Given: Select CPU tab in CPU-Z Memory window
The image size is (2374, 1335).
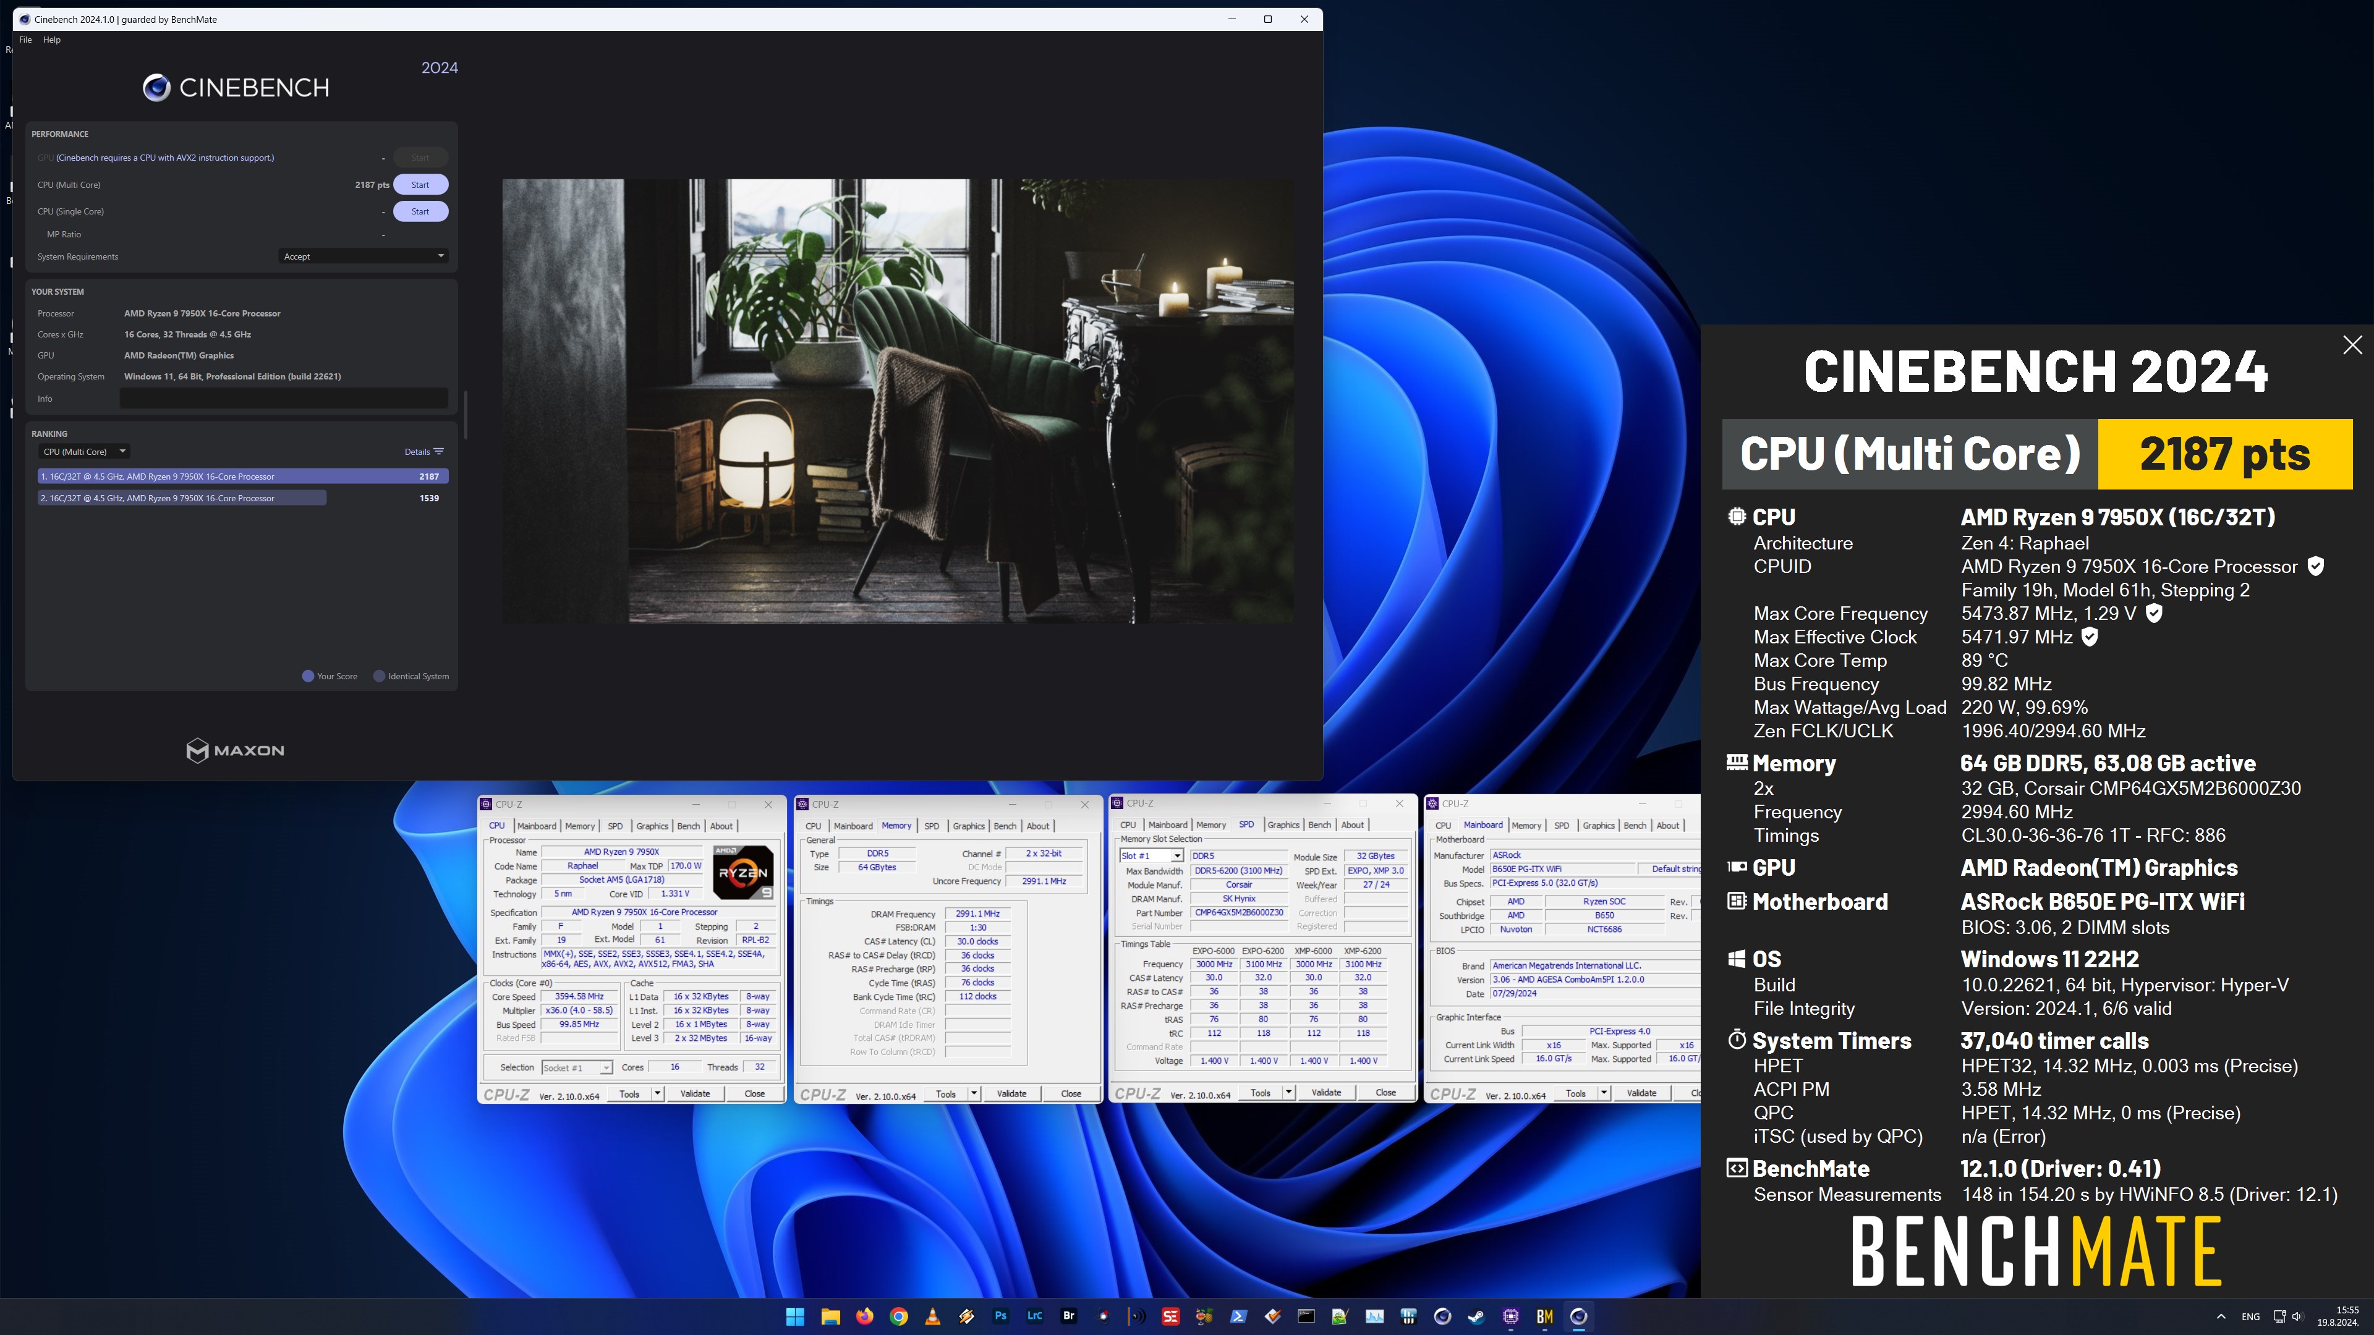Looking at the screenshot, I should [x=813, y=826].
